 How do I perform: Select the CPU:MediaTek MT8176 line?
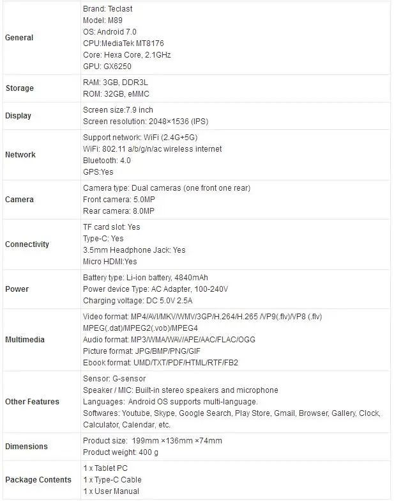click(124, 44)
